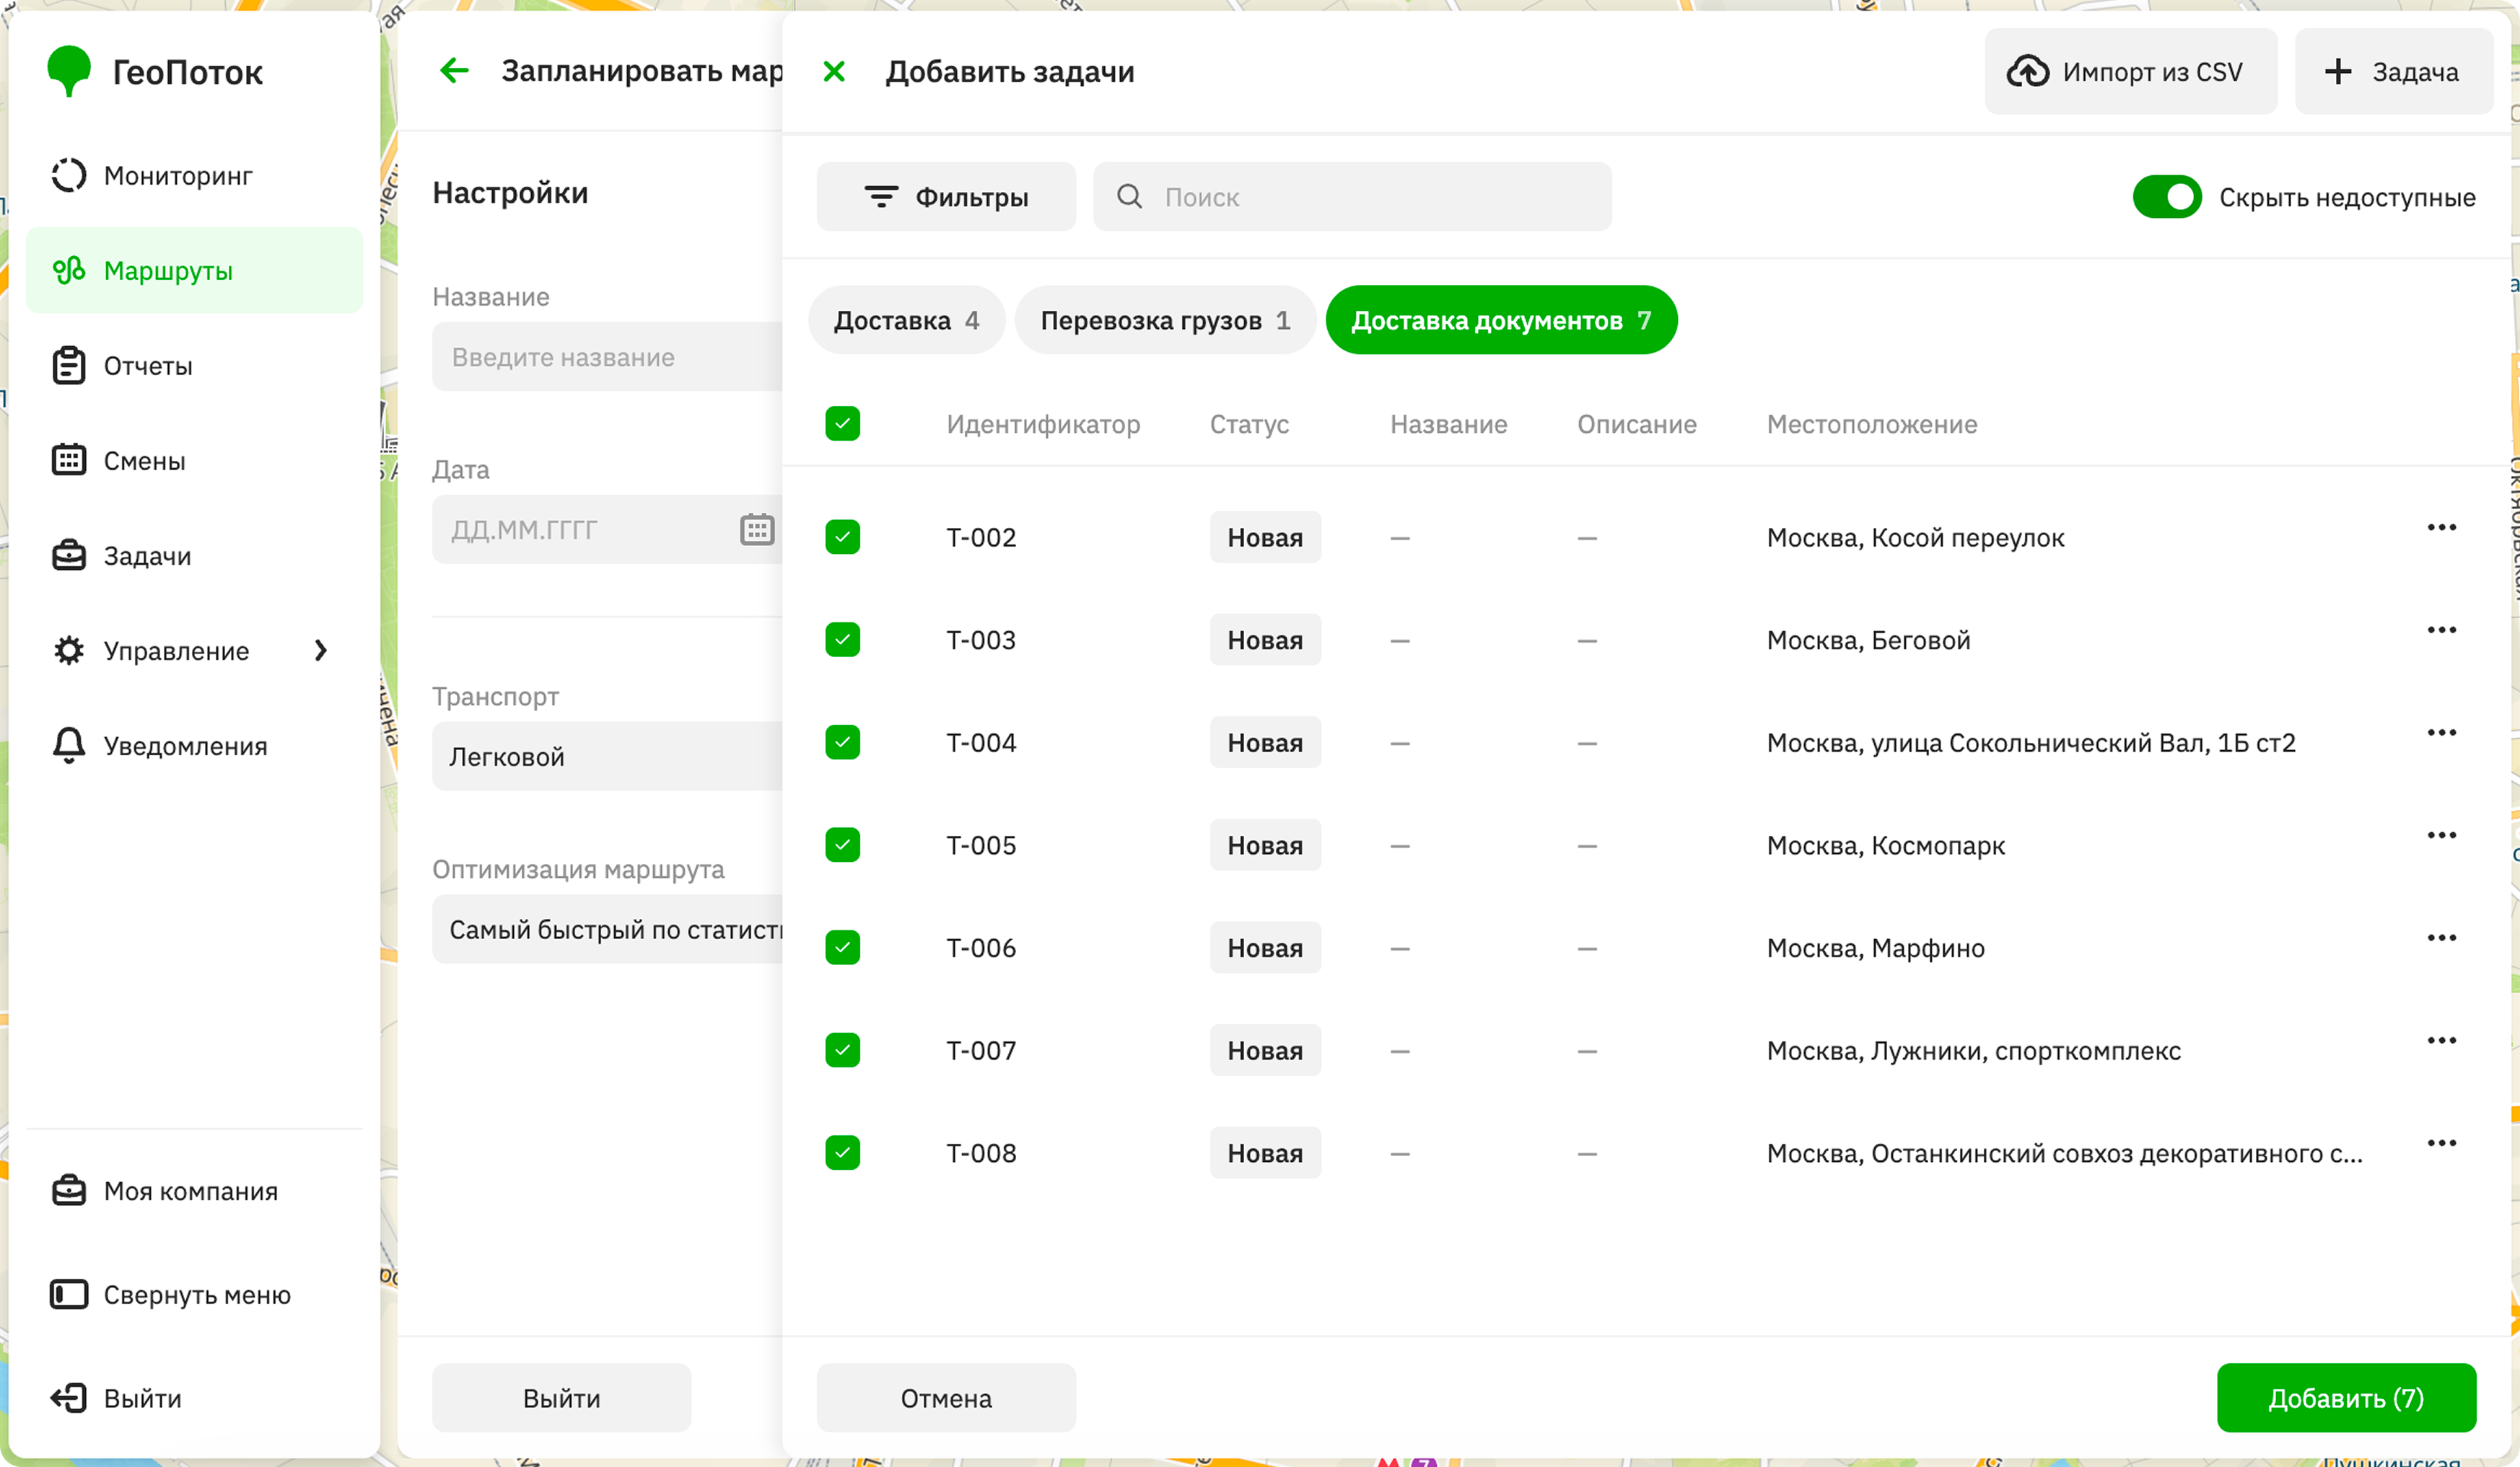Uncheck the T-003 row checkbox
The image size is (2520, 1467).
click(843, 640)
